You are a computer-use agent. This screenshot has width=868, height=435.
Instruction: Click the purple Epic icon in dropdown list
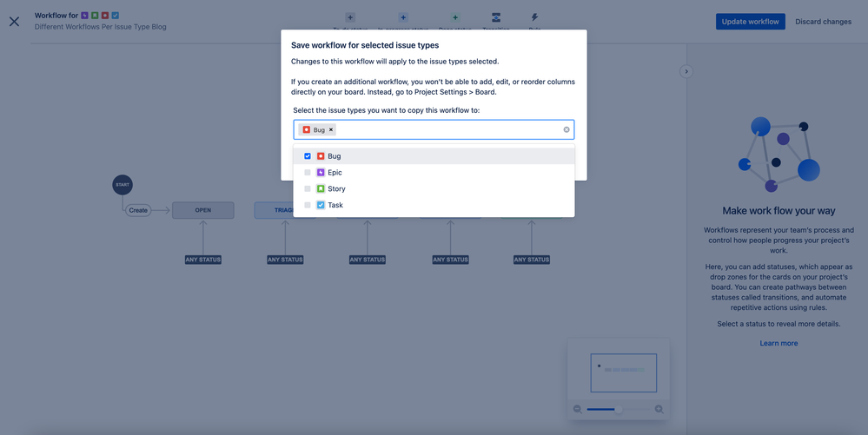[x=321, y=173]
